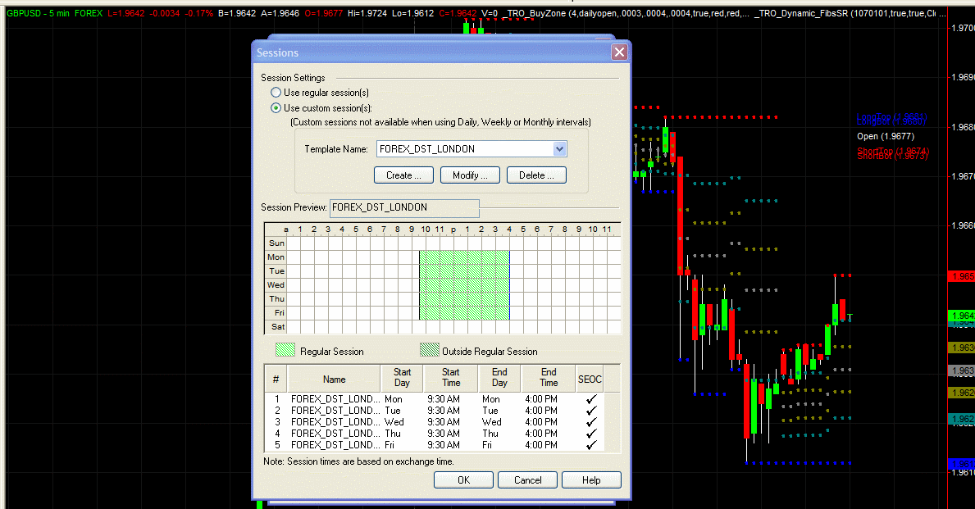The width and height of the screenshot is (975, 509).
Task: Select the Use custom session(s) radio button
Action: point(276,108)
